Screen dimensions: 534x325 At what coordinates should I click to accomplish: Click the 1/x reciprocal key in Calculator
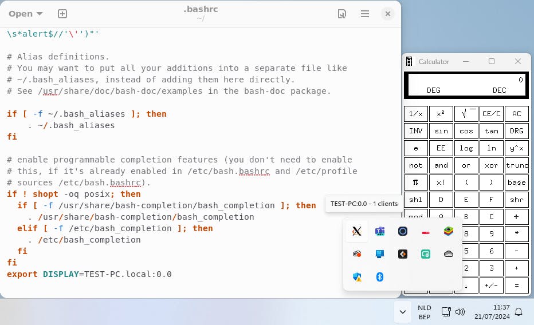pos(416,113)
